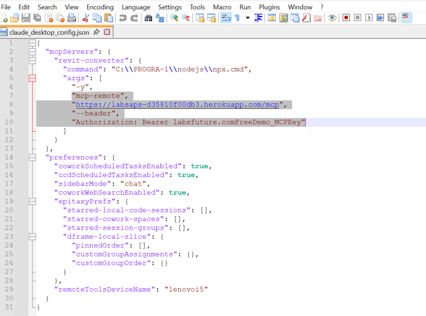The height and width of the screenshot is (316, 426).
Task: Click on the "remoteToolsDeviceName" key text
Action: [x=105, y=289]
